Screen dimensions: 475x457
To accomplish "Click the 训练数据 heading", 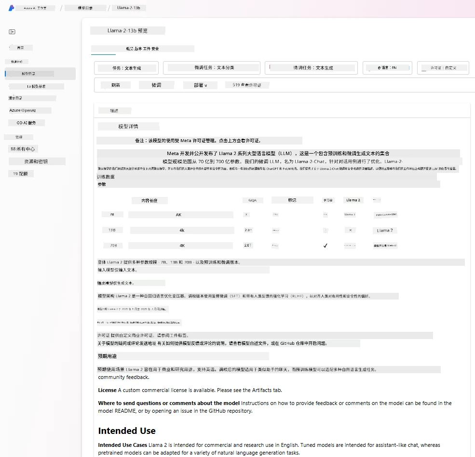I will (x=106, y=177).
